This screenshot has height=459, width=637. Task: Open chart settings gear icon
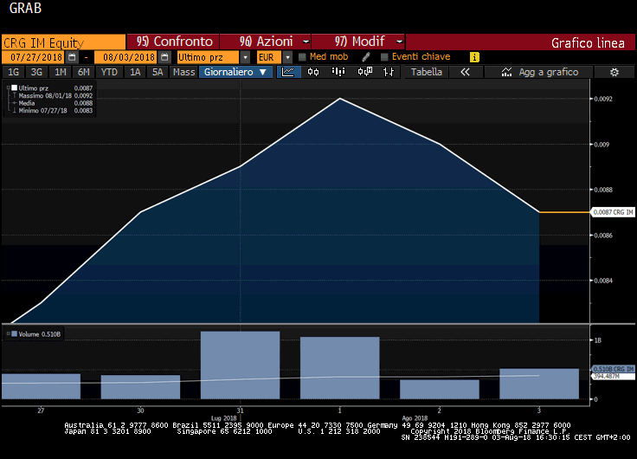614,72
